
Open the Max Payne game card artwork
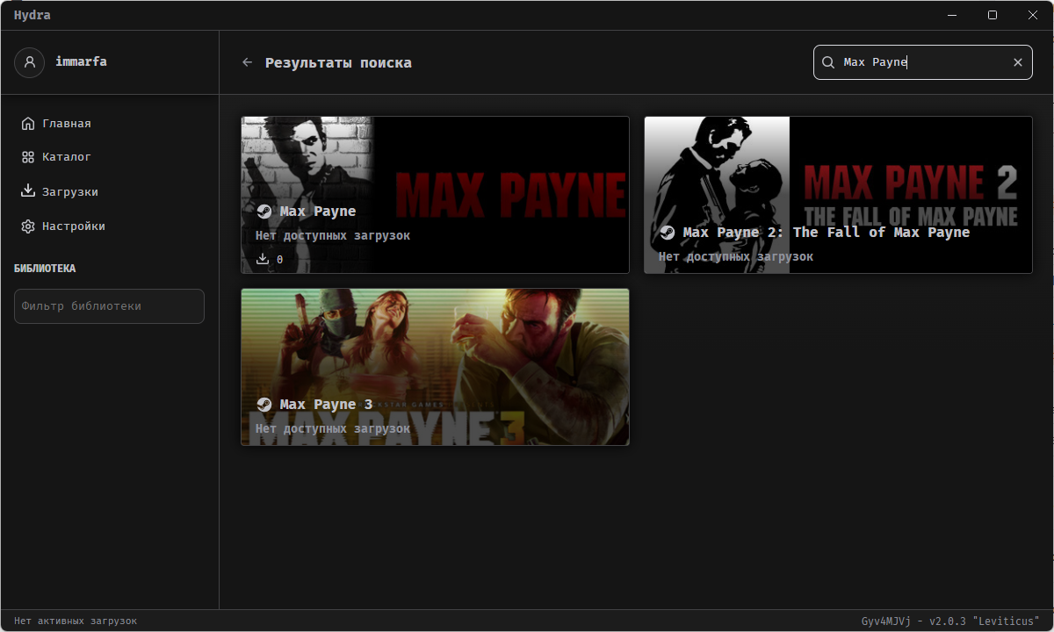436,195
